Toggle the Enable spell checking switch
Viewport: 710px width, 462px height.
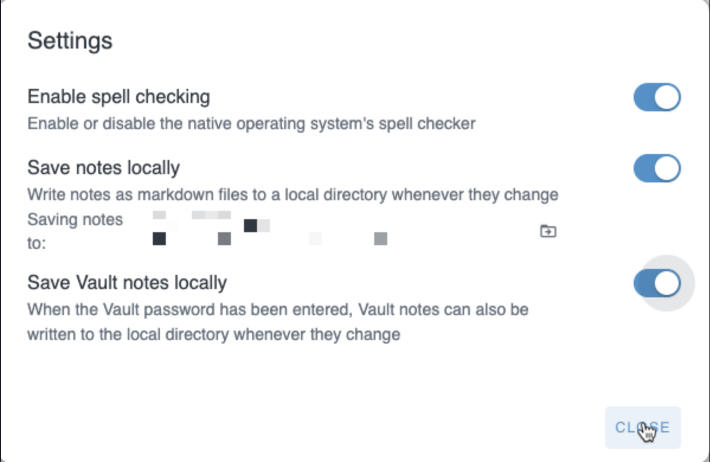pos(657,98)
